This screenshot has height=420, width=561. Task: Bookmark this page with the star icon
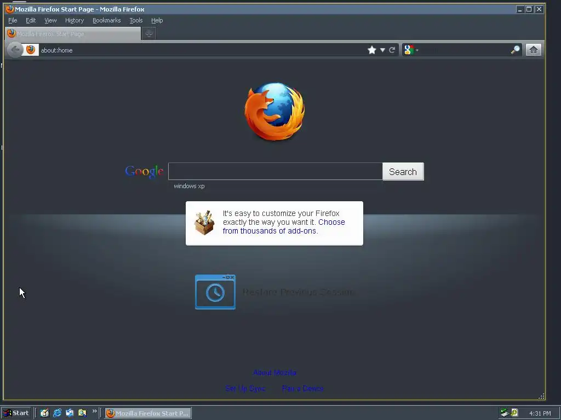372,50
